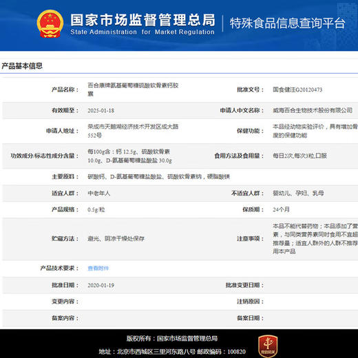Viewport: 358px width, 358px height.
Task: Click footer copyright 版权所有:国家市场监督管理总局
Action: [x=172, y=339]
